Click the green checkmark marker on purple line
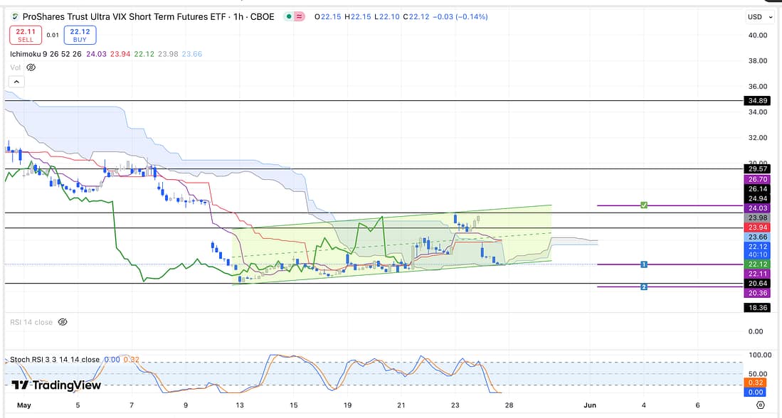Viewport: 782px width, 418px height. (x=643, y=205)
